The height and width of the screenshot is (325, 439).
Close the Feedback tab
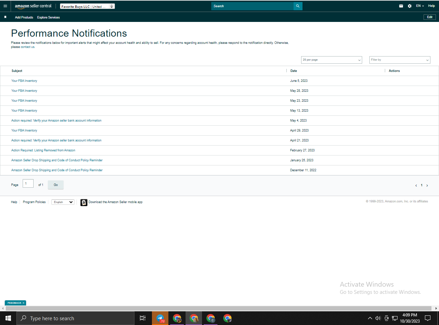(24, 303)
